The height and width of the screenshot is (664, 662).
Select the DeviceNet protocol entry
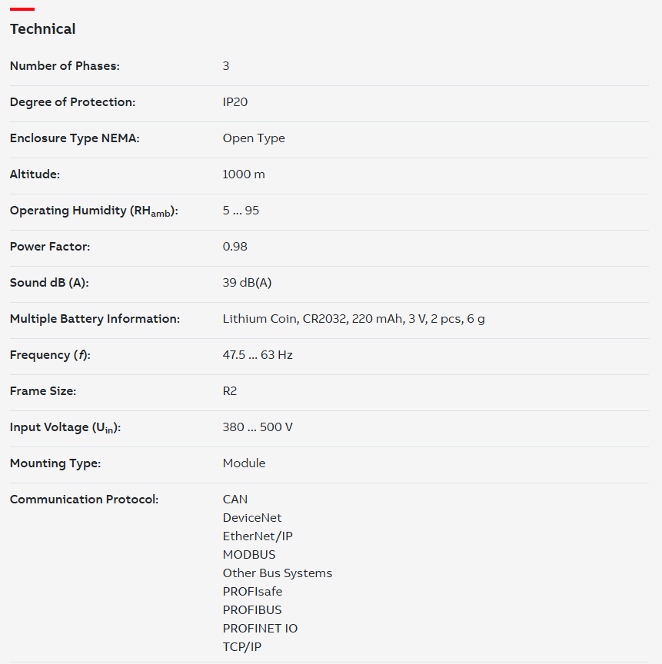point(252,517)
